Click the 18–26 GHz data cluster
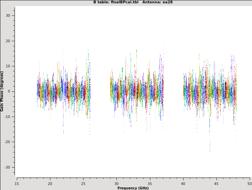This screenshot has height=190, width=252. (63, 91)
